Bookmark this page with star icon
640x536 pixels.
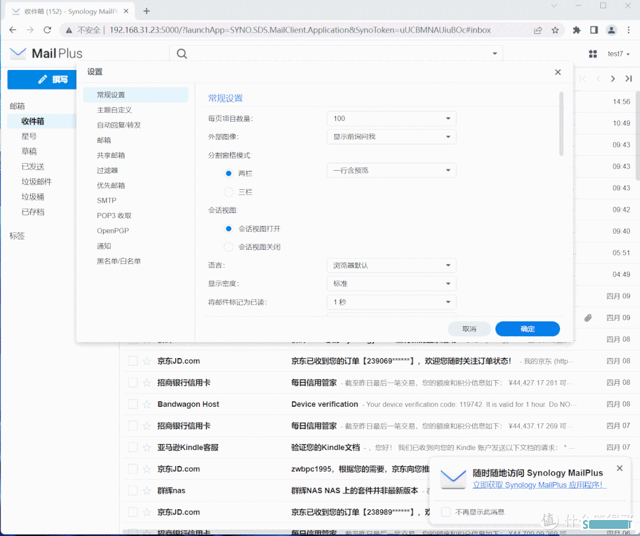555,30
